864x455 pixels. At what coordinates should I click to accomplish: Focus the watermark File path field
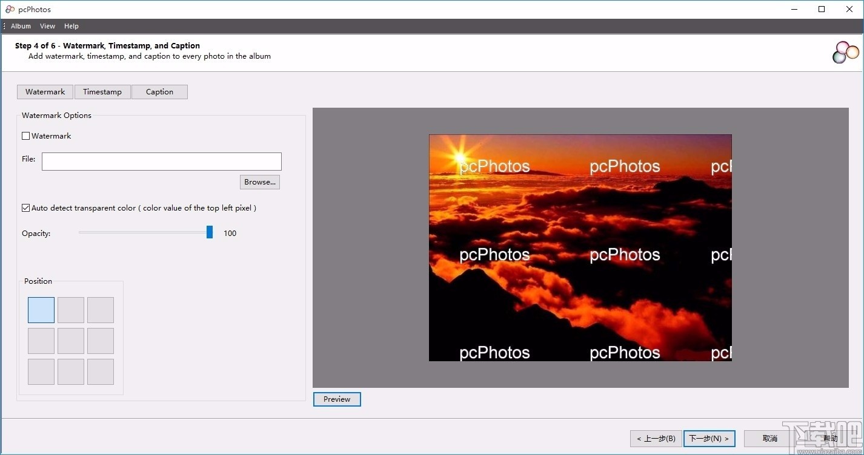point(162,162)
